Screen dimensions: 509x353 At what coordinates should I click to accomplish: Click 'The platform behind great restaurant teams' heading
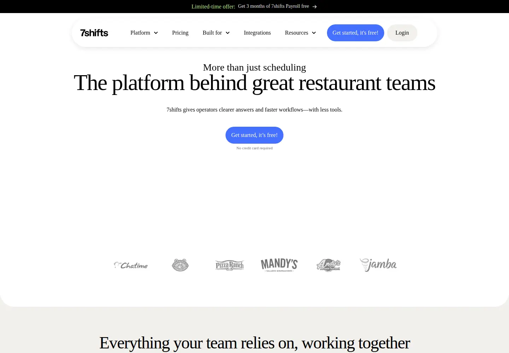click(255, 83)
